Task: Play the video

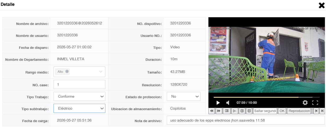Action: [x=218, y=102]
